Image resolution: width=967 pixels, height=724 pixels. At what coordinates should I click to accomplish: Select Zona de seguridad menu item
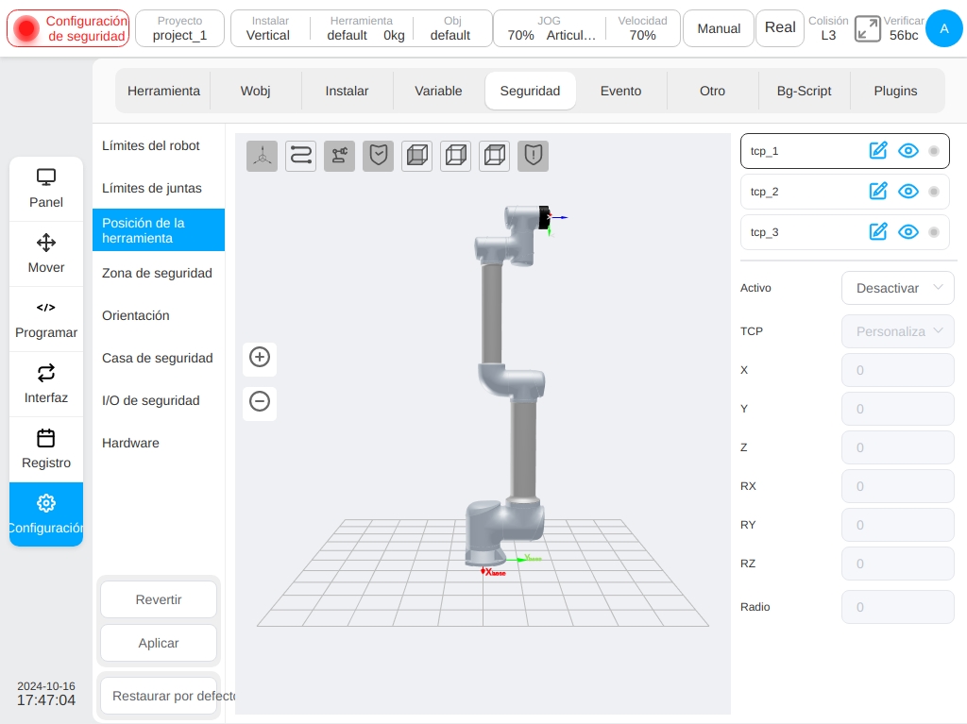159,273
